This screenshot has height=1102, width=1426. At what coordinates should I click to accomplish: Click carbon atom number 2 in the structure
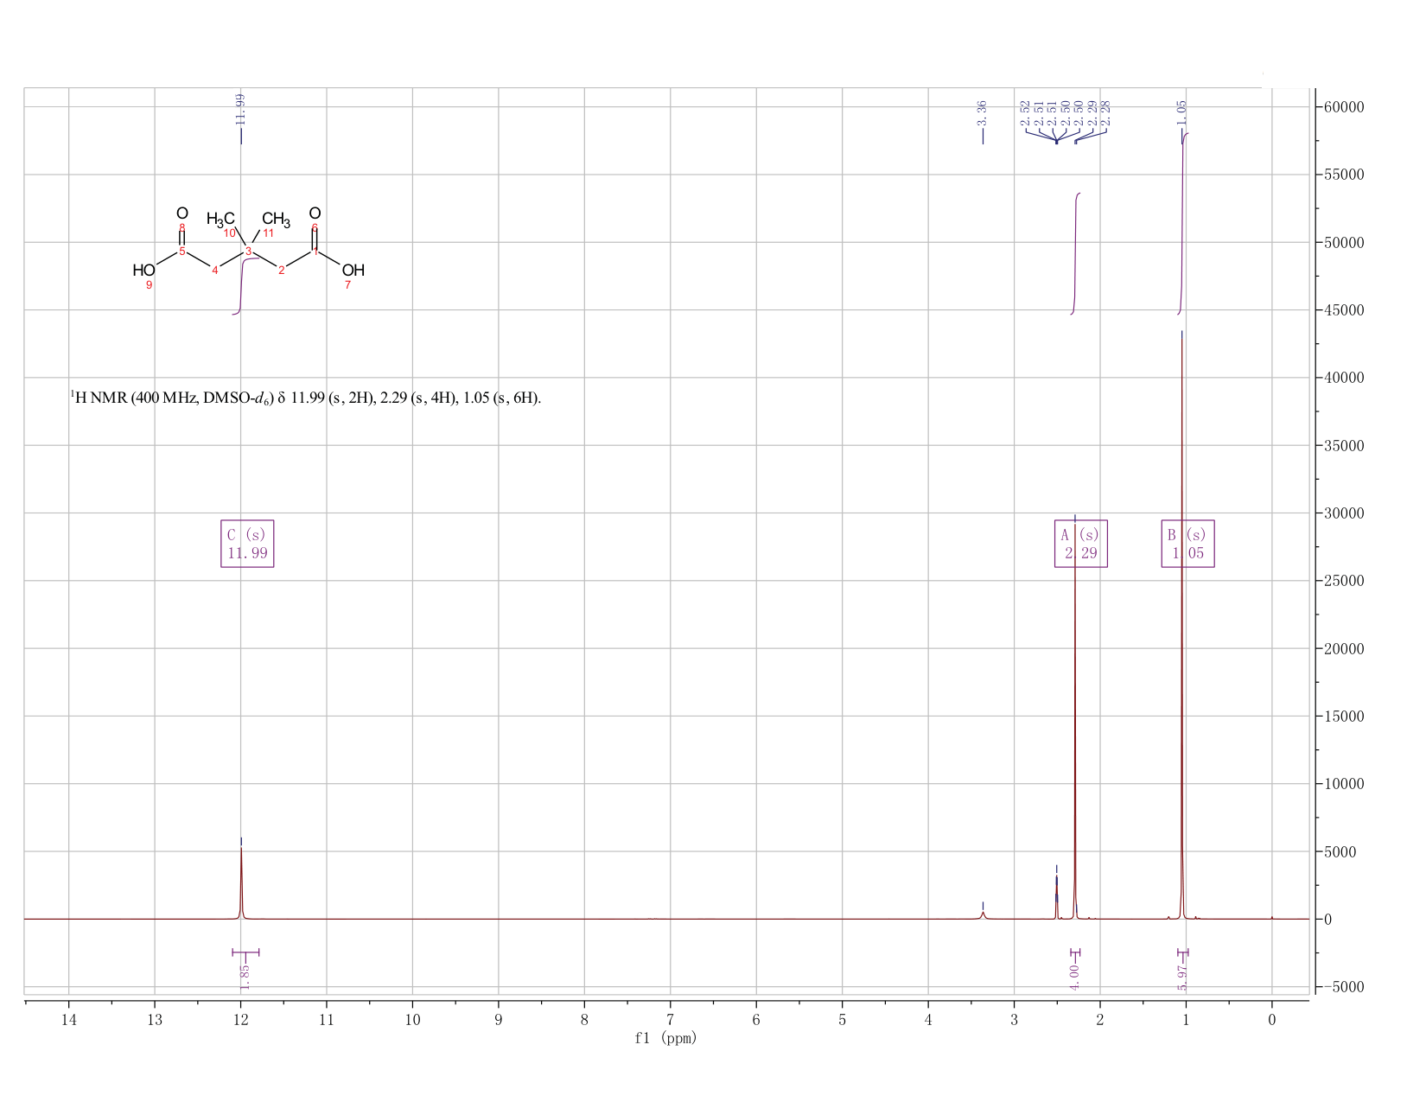coord(282,271)
